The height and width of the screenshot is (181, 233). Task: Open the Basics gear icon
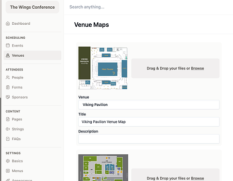tap(8, 161)
